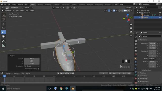162x91 pixels.
Task: Open the Modifiers wrench tab
Action: pos(136,62)
